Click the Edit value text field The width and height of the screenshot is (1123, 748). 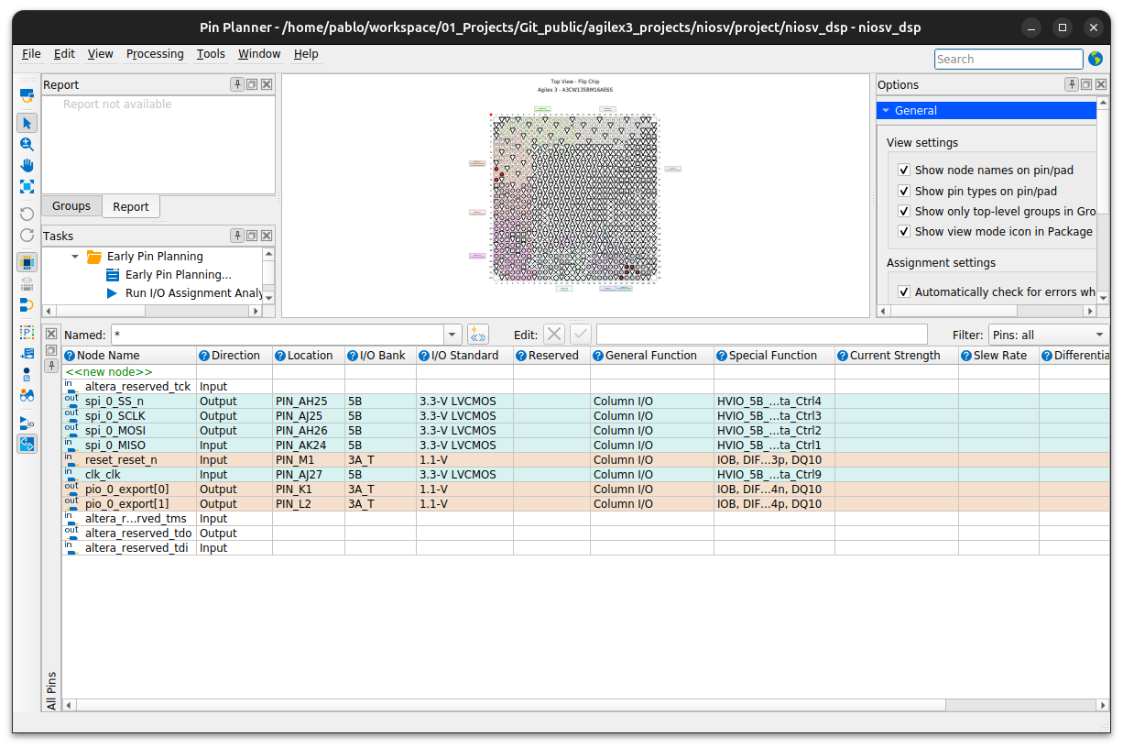[x=761, y=335]
